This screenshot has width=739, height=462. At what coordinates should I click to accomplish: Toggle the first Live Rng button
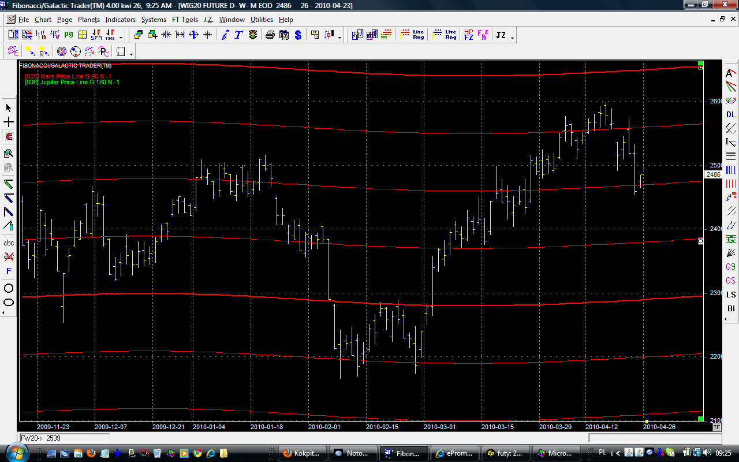(418, 35)
